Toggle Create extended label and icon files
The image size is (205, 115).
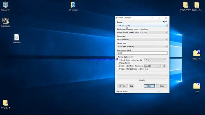119,69
